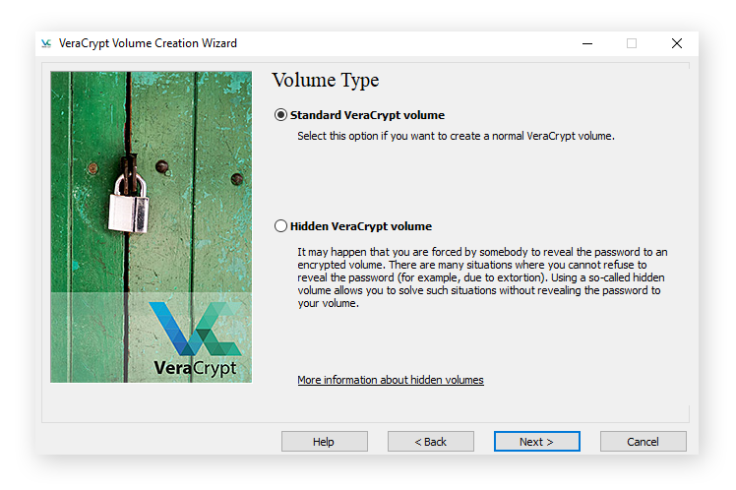This screenshot has width=736, height=490.
Task: Cancel the volume creation wizard
Action: coord(644,442)
